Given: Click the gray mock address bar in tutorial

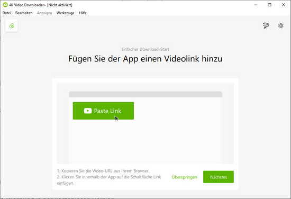Looking at the screenshot, I should click(x=145, y=94).
